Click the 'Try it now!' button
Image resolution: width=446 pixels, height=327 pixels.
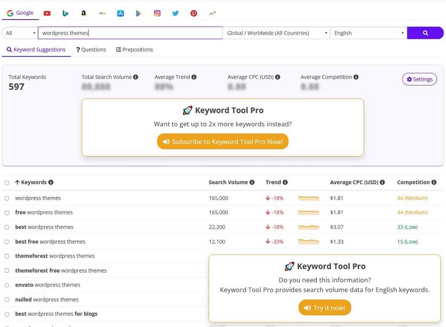tap(325, 308)
